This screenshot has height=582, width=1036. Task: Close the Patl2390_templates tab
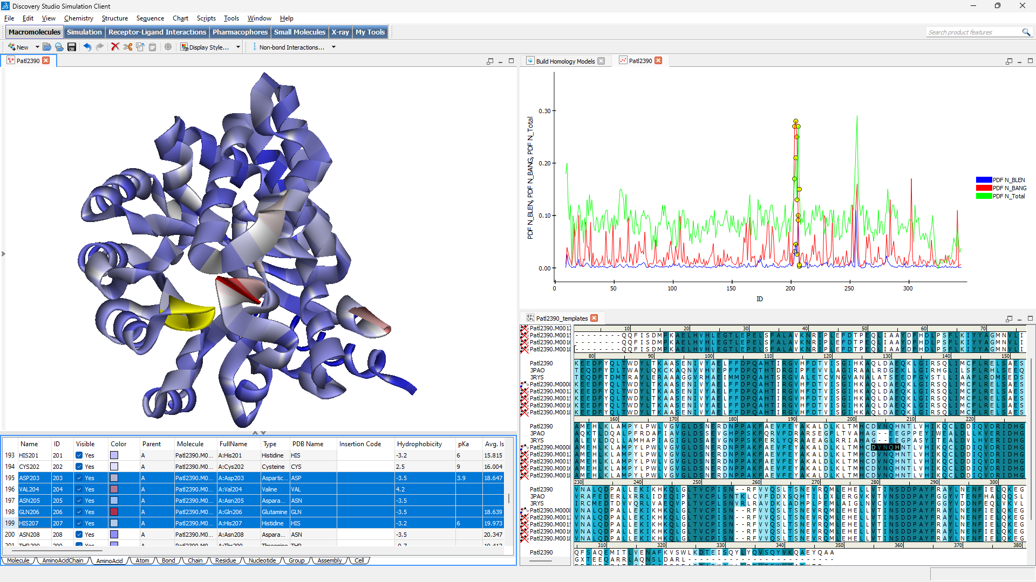pos(594,318)
